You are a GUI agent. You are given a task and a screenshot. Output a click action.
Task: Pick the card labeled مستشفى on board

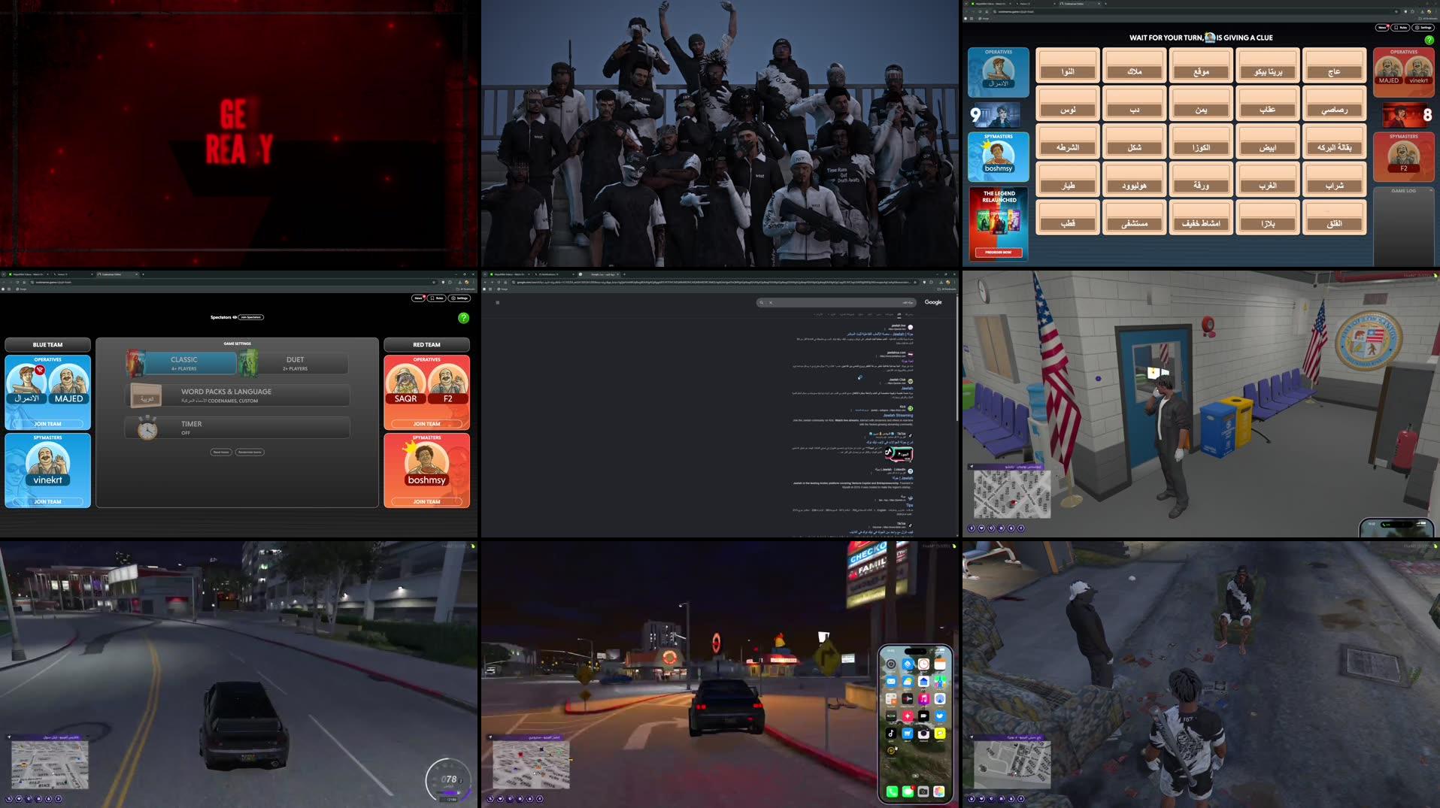click(1134, 217)
